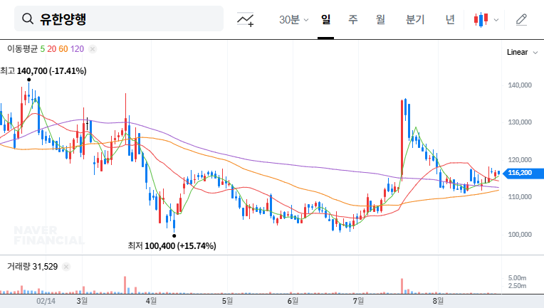Remove the 이동평균 moving average indicator
This screenshot has height=308, width=544.
pos(93,49)
